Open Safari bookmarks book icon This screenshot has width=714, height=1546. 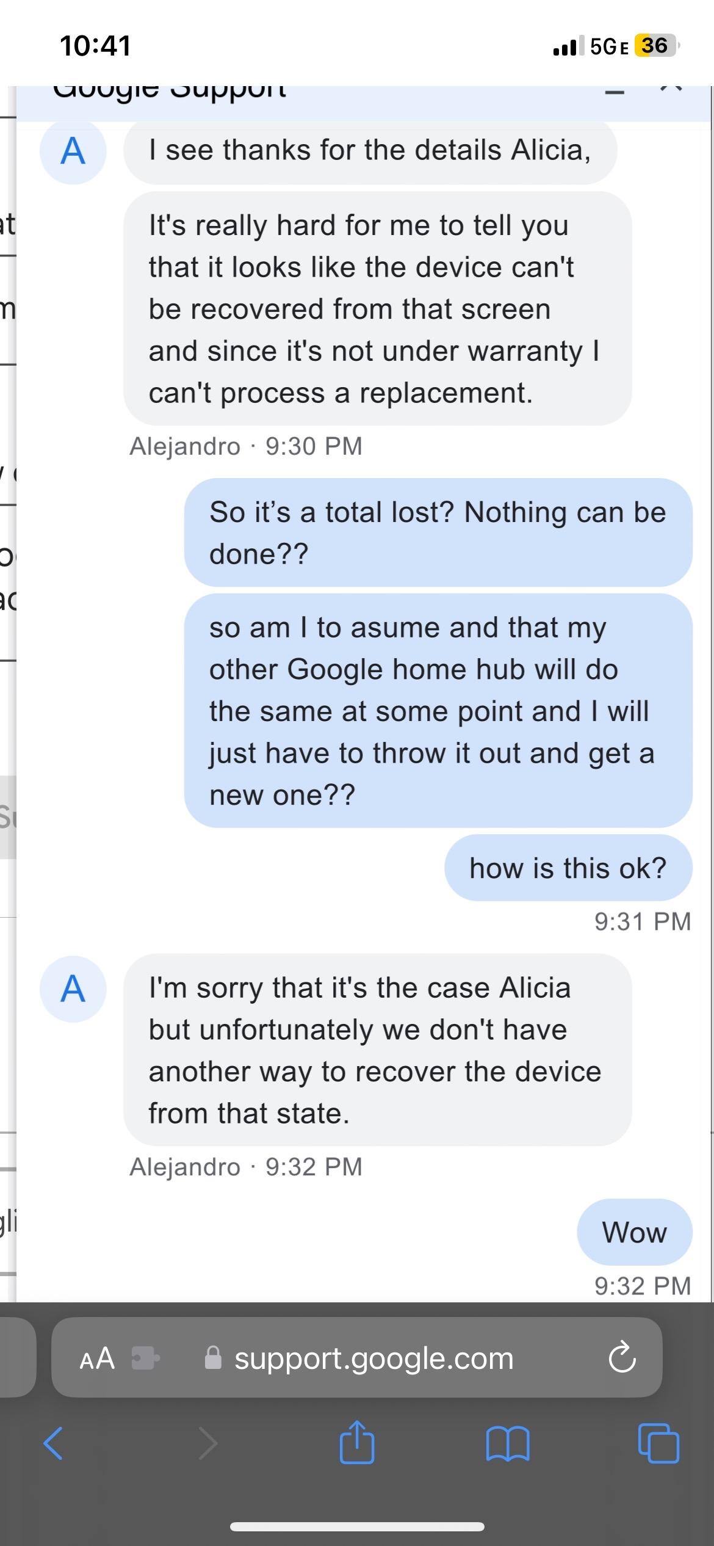[508, 1443]
